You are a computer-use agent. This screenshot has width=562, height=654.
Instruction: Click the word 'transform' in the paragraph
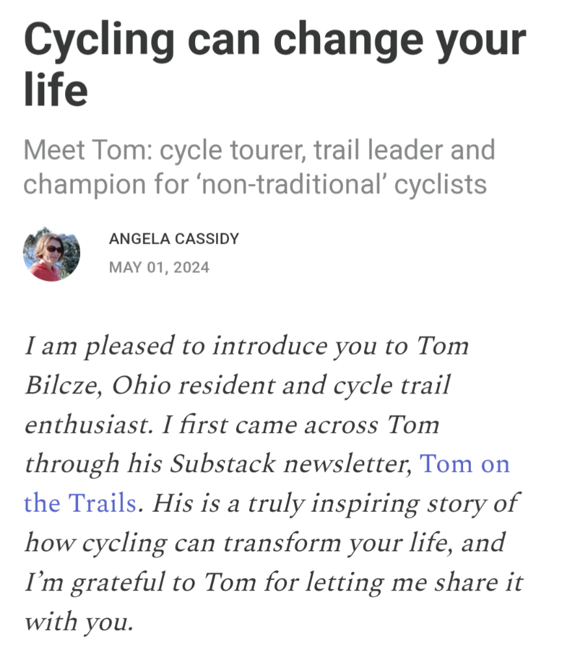click(282, 543)
